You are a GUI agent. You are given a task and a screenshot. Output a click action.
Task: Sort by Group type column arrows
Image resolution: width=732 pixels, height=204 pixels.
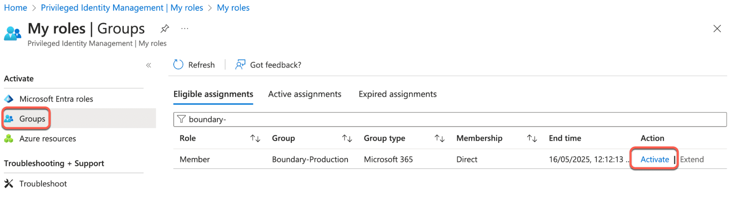click(x=440, y=138)
